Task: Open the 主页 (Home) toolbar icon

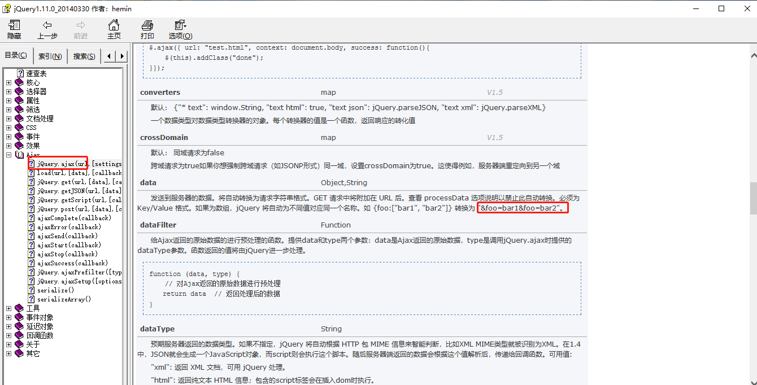Action: [x=114, y=25]
